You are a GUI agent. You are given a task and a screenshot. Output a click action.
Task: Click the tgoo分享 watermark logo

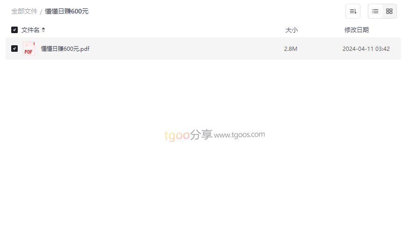189,135
